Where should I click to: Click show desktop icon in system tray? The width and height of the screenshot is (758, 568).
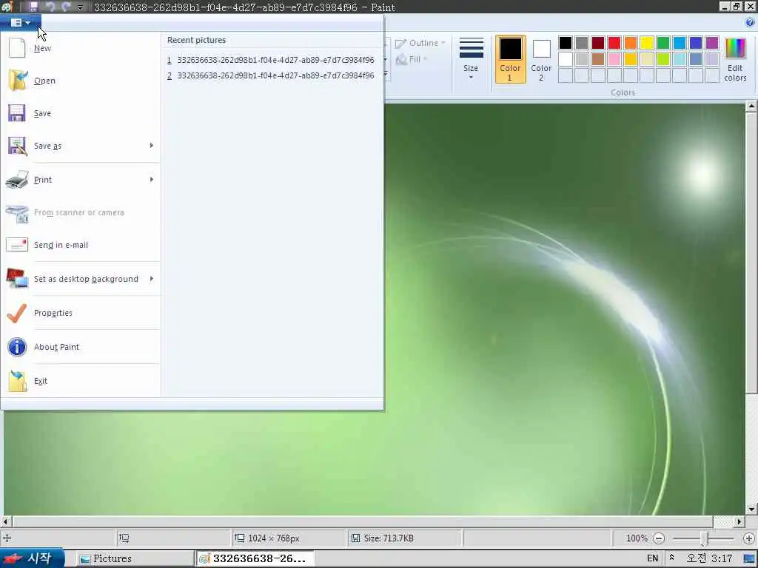(750, 559)
